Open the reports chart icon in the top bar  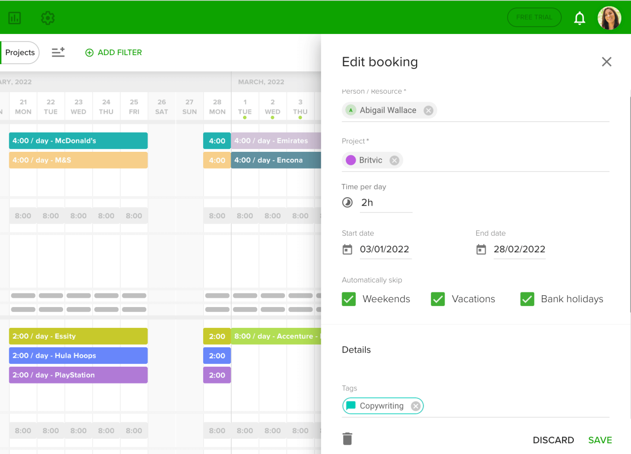point(15,17)
